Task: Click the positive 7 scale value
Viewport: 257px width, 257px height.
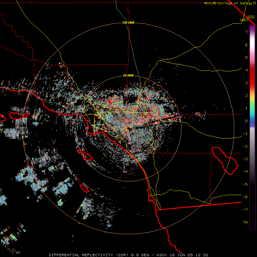Action: 246,32
